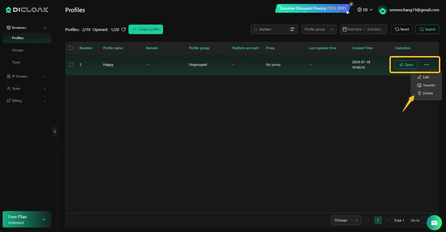Open the filter settings icon in Number search
446x232 pixels.
click(292, 30)
